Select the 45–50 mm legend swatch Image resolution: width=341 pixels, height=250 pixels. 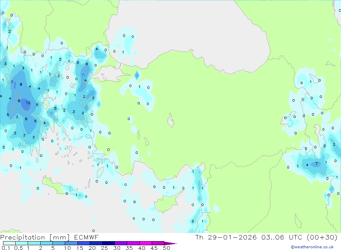coord(158,243)
